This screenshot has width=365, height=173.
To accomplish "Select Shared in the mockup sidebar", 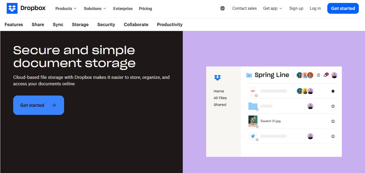I will click(220, 105).
